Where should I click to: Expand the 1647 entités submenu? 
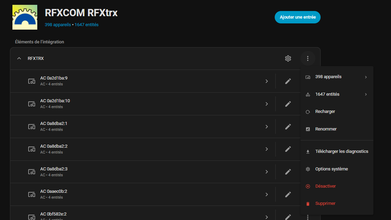(x=336, y=94)
